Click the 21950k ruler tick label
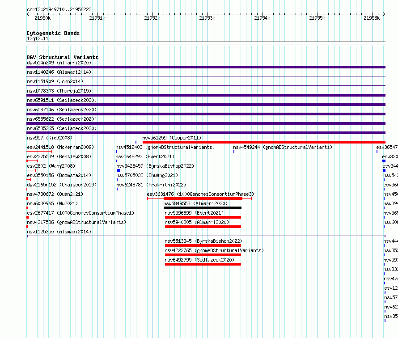This screenshot has height=338, width=398. tap(42, 18)
